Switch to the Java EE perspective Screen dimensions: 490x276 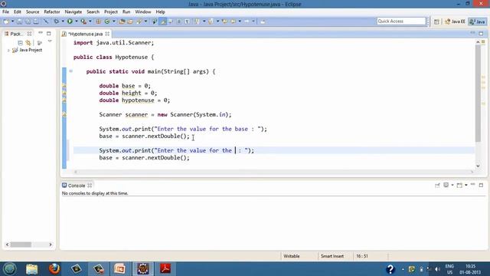point(455,21)
